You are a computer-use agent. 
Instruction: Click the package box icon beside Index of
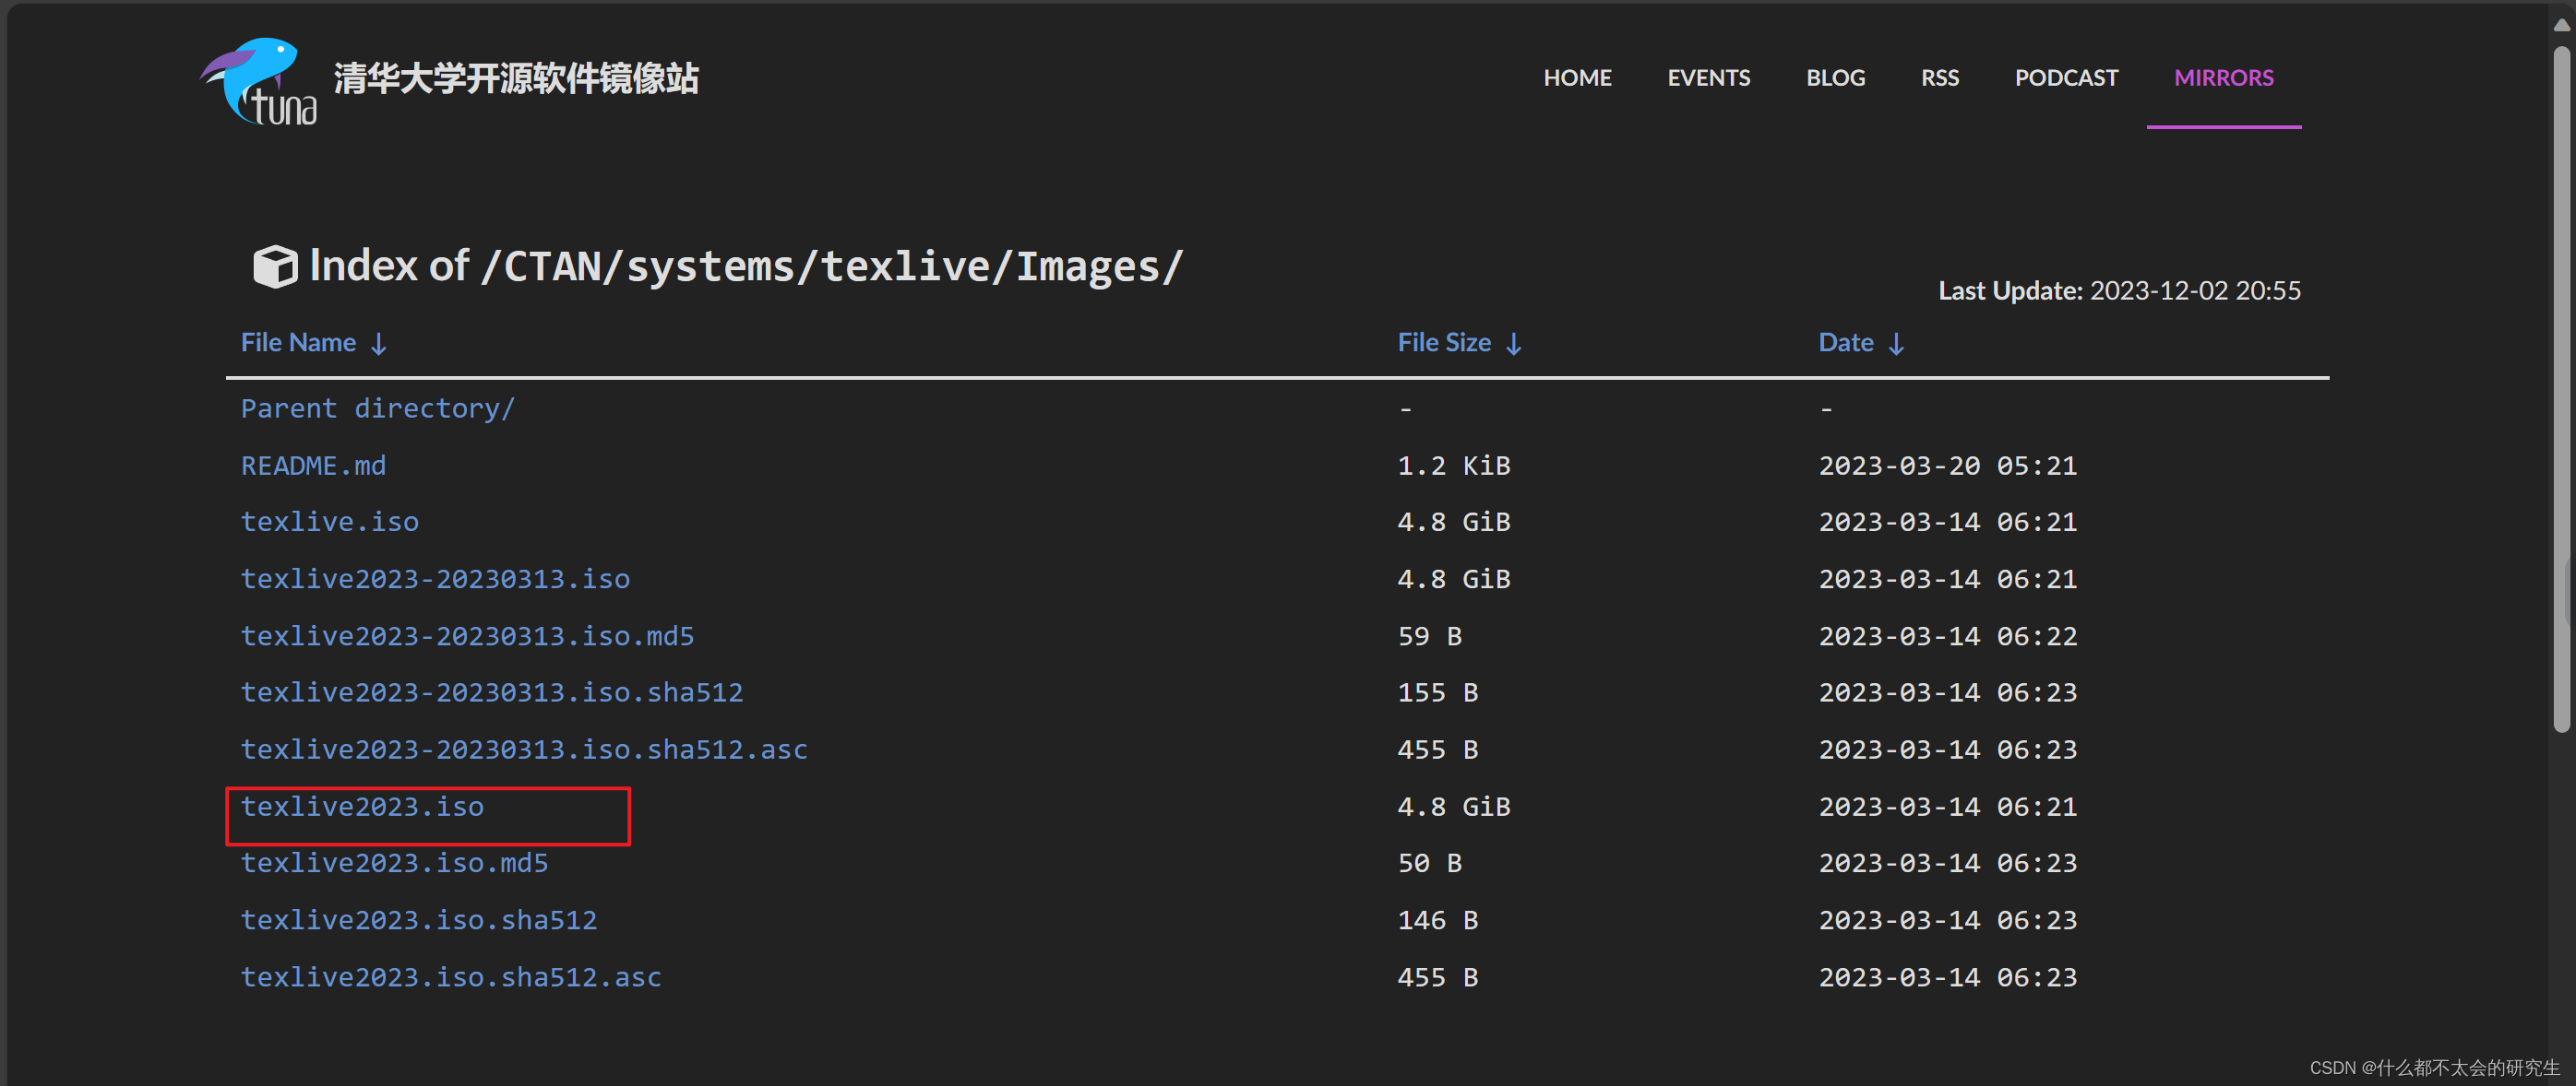275,266
